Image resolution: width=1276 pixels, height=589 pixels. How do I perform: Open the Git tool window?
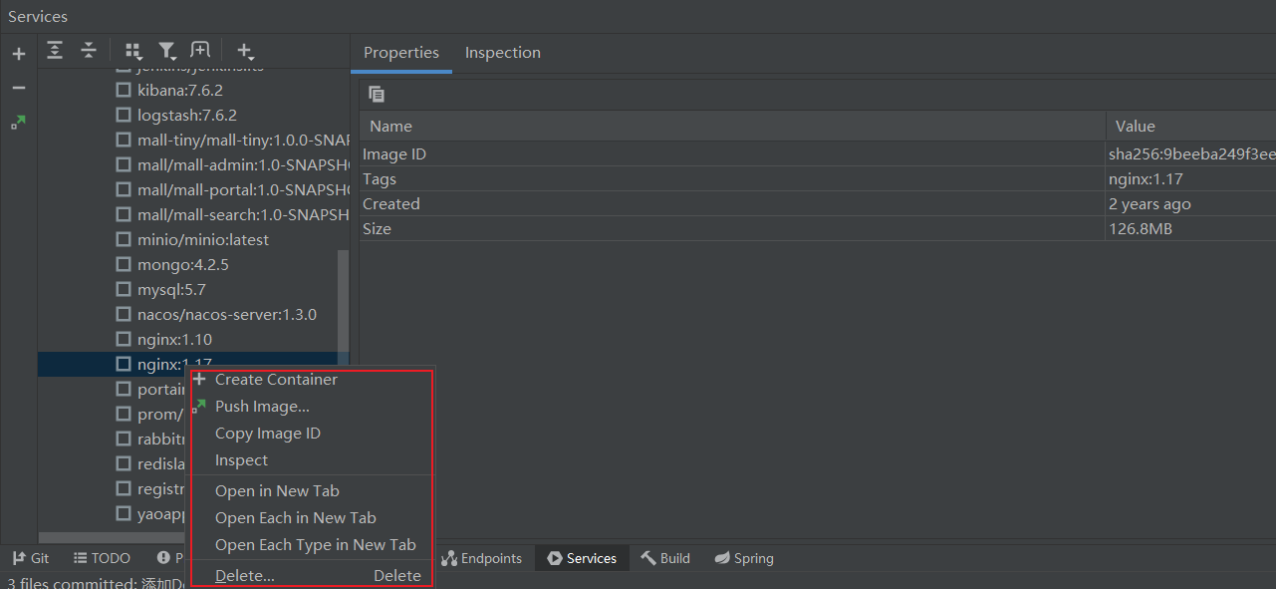pos(31,558)
